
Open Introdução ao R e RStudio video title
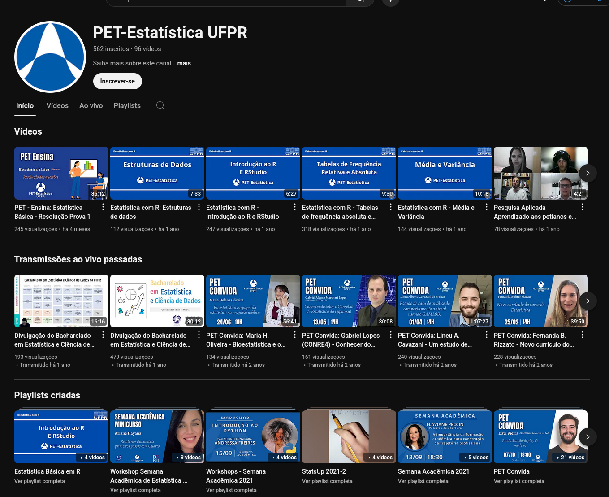pos(242,212)
